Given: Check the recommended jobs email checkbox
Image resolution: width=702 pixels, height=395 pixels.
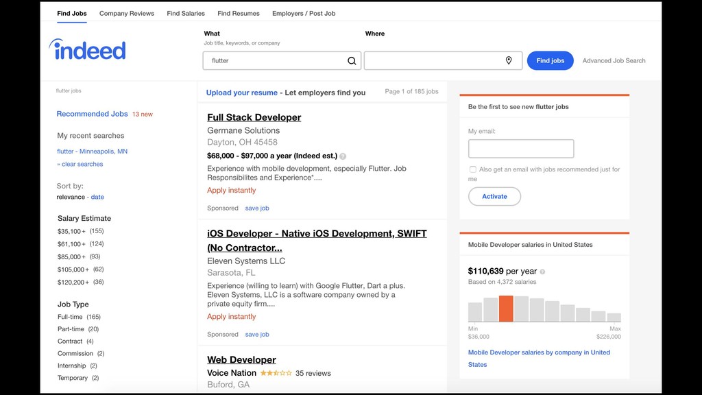Looking at the screenshot, I should [x=473, y=169].
